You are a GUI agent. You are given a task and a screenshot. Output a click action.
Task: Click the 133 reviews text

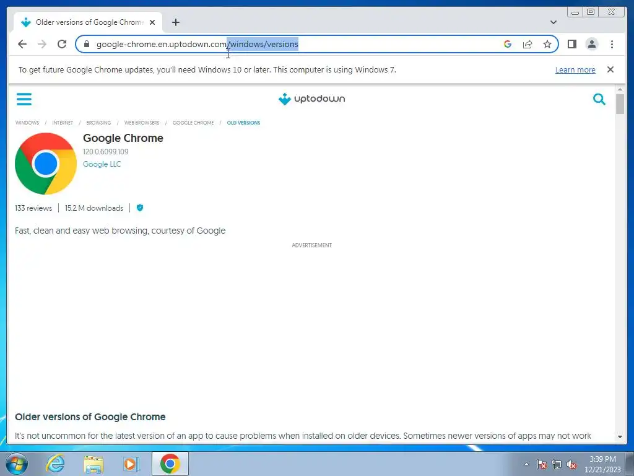[x=33, y=208]
